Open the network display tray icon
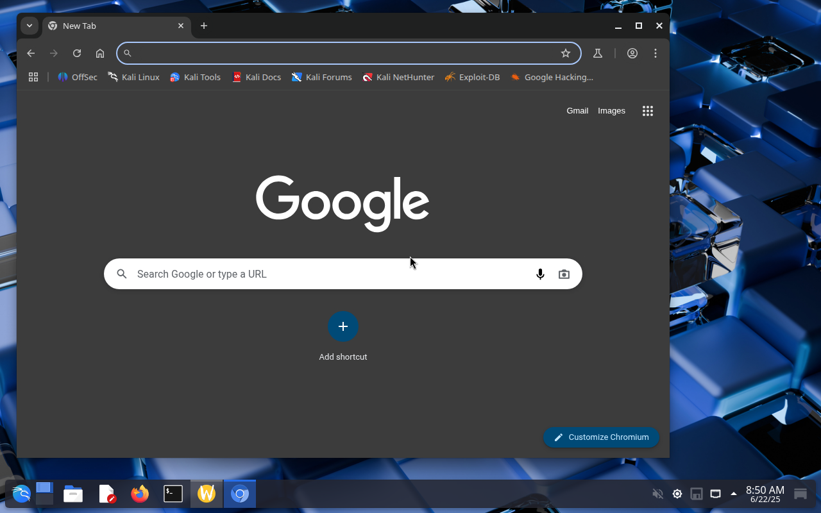821x513 pixels. click(x=715, y=494)
